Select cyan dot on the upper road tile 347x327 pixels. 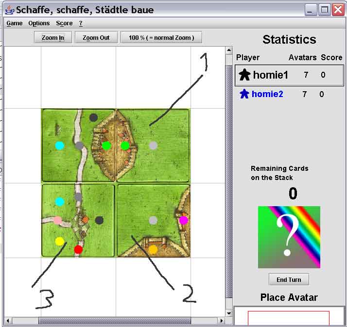59,146
